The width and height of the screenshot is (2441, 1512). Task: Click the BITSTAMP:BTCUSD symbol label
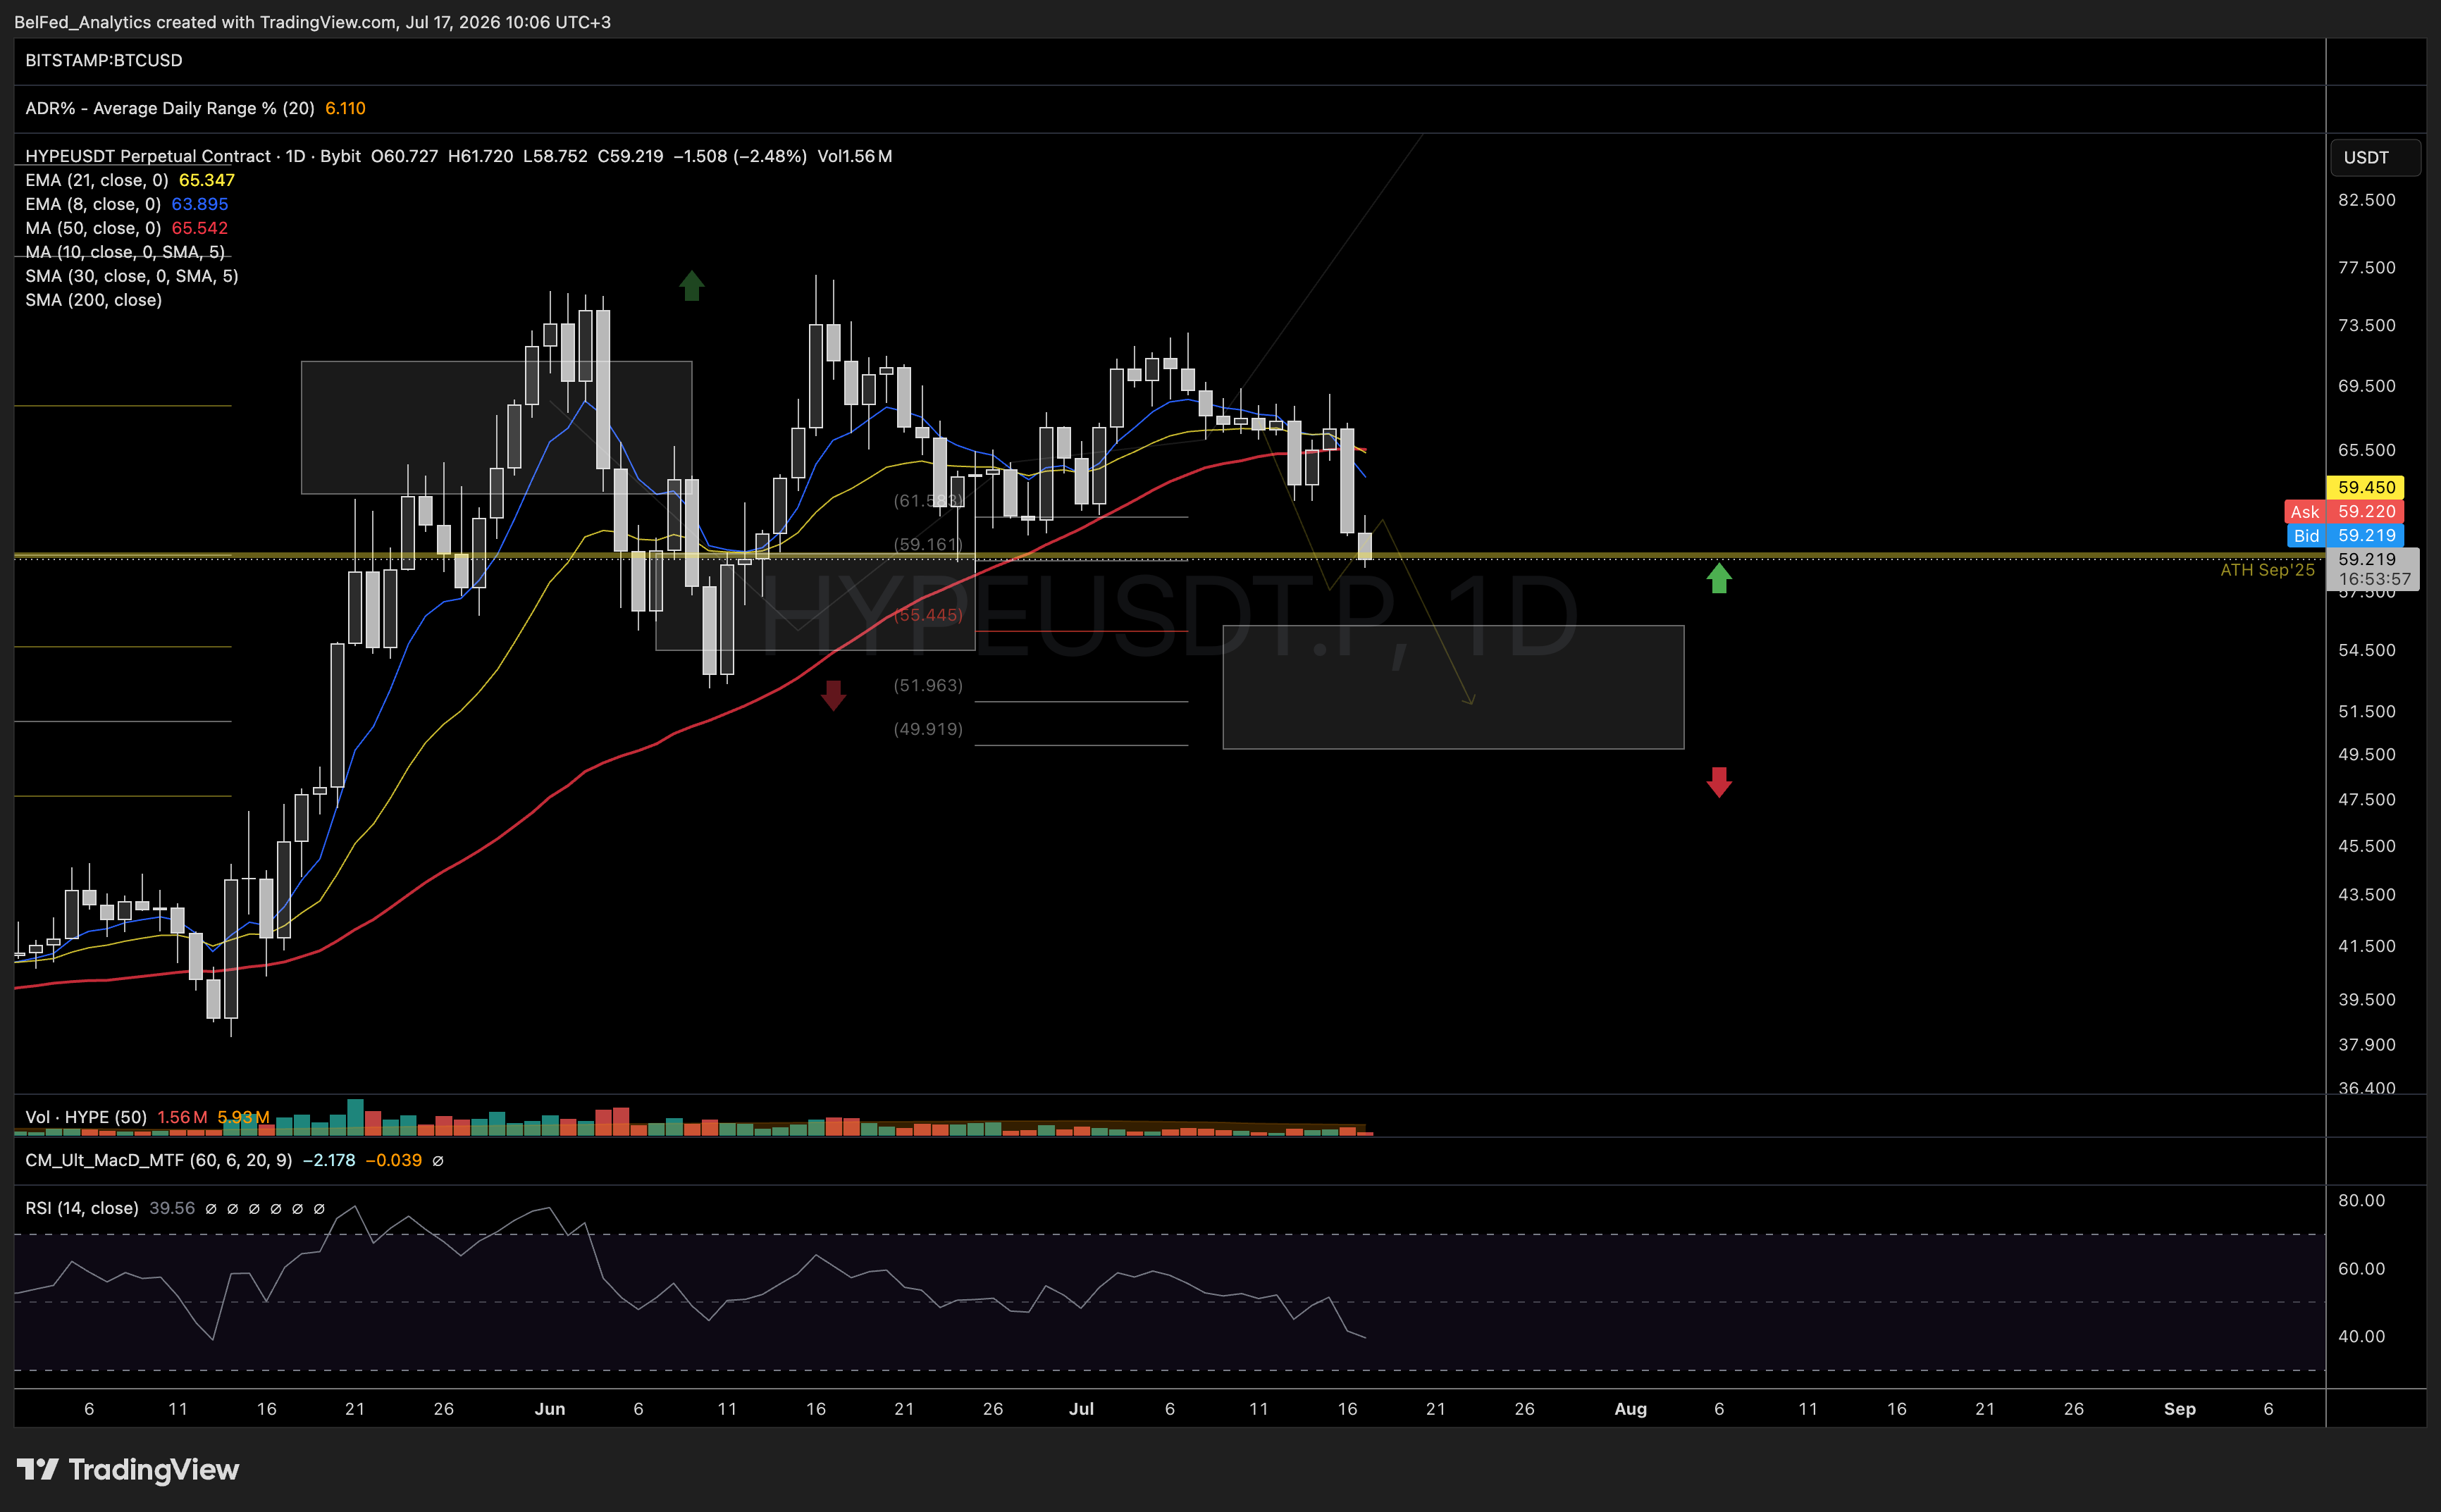(104, 60)
